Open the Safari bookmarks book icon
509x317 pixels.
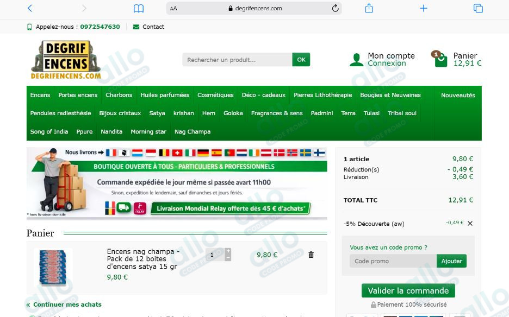pyautogui.click(x=139, y=9)
